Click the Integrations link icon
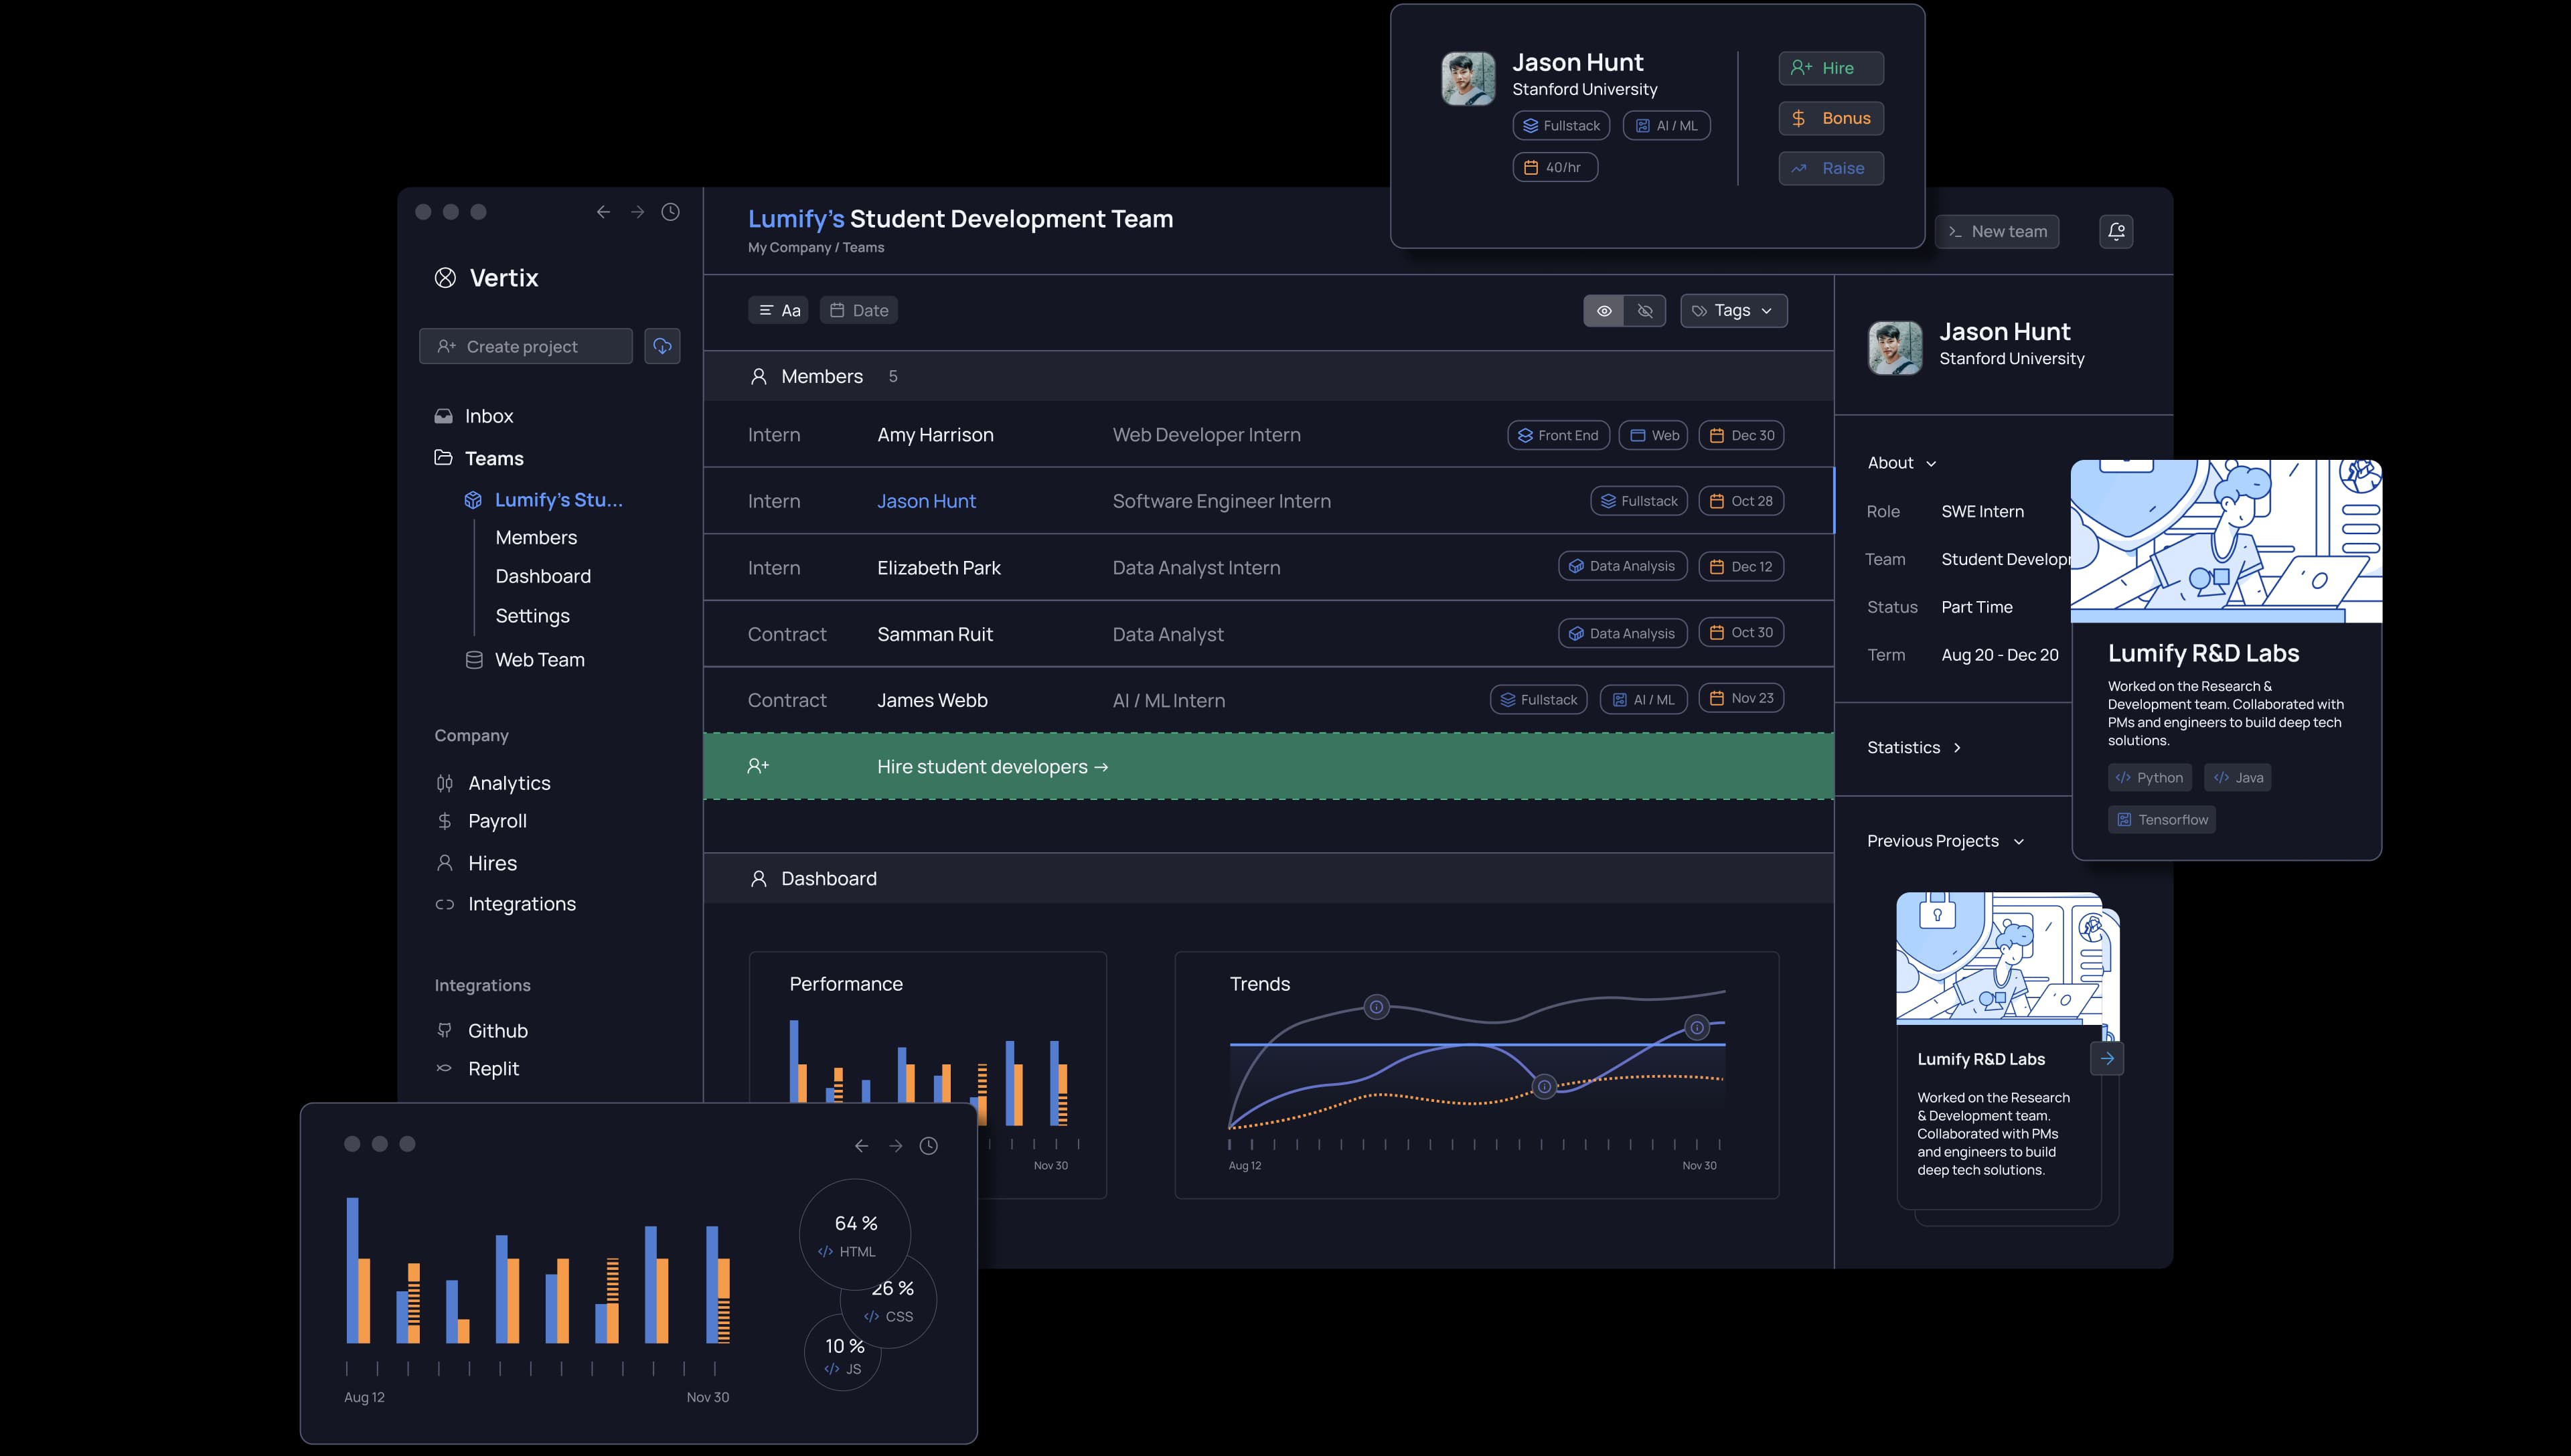 click(444, 904)
